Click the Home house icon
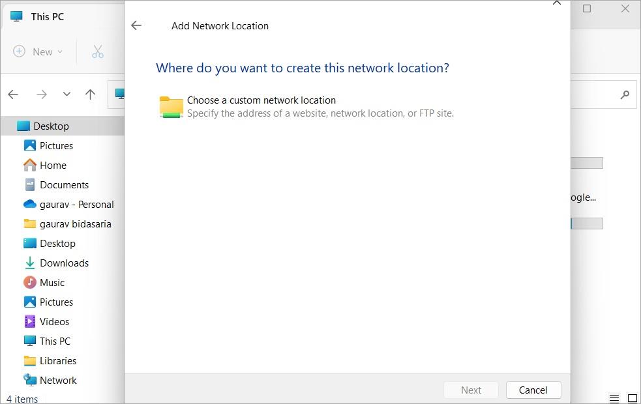This screenshot has width=641, height=404. coord(30,165)
